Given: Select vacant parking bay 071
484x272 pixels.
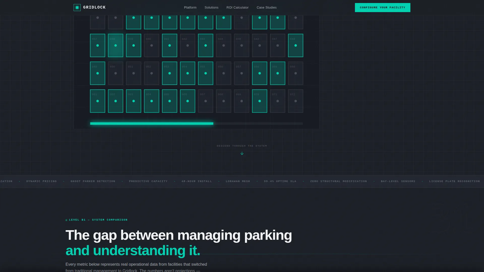Looking at the screenshot, I should (x=278, y=101).
